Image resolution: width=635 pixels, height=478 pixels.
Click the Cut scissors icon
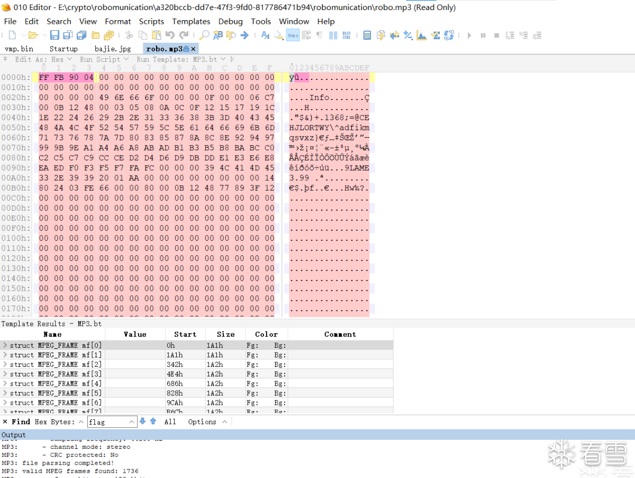tap(129, 35)
